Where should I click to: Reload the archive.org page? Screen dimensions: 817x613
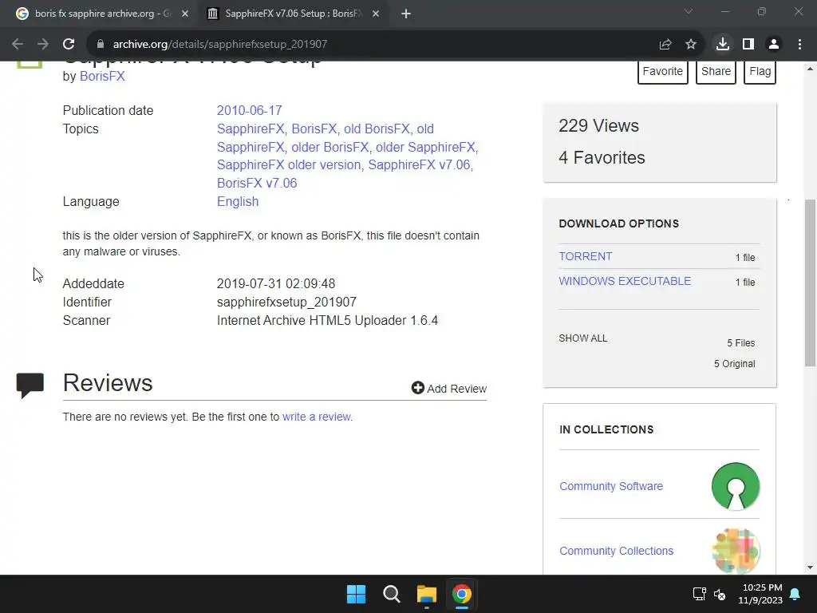(69, 45)
